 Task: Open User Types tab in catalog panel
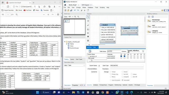pyautogui.click(x=79, y=59)
